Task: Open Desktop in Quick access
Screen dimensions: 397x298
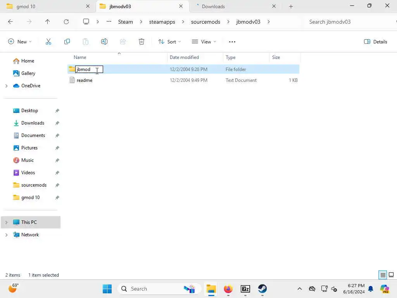Action: 29,111
